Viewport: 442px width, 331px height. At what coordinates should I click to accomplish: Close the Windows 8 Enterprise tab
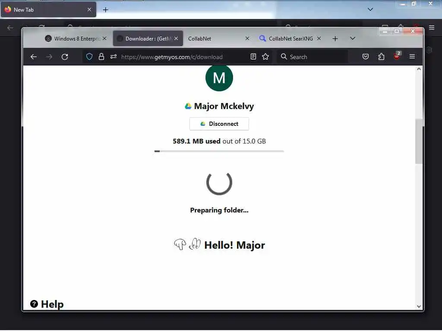coord(104,38)
